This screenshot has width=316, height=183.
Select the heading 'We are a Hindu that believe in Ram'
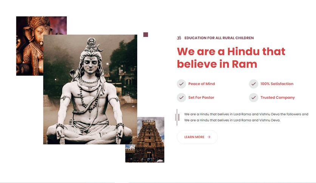(x=231, y=58)
